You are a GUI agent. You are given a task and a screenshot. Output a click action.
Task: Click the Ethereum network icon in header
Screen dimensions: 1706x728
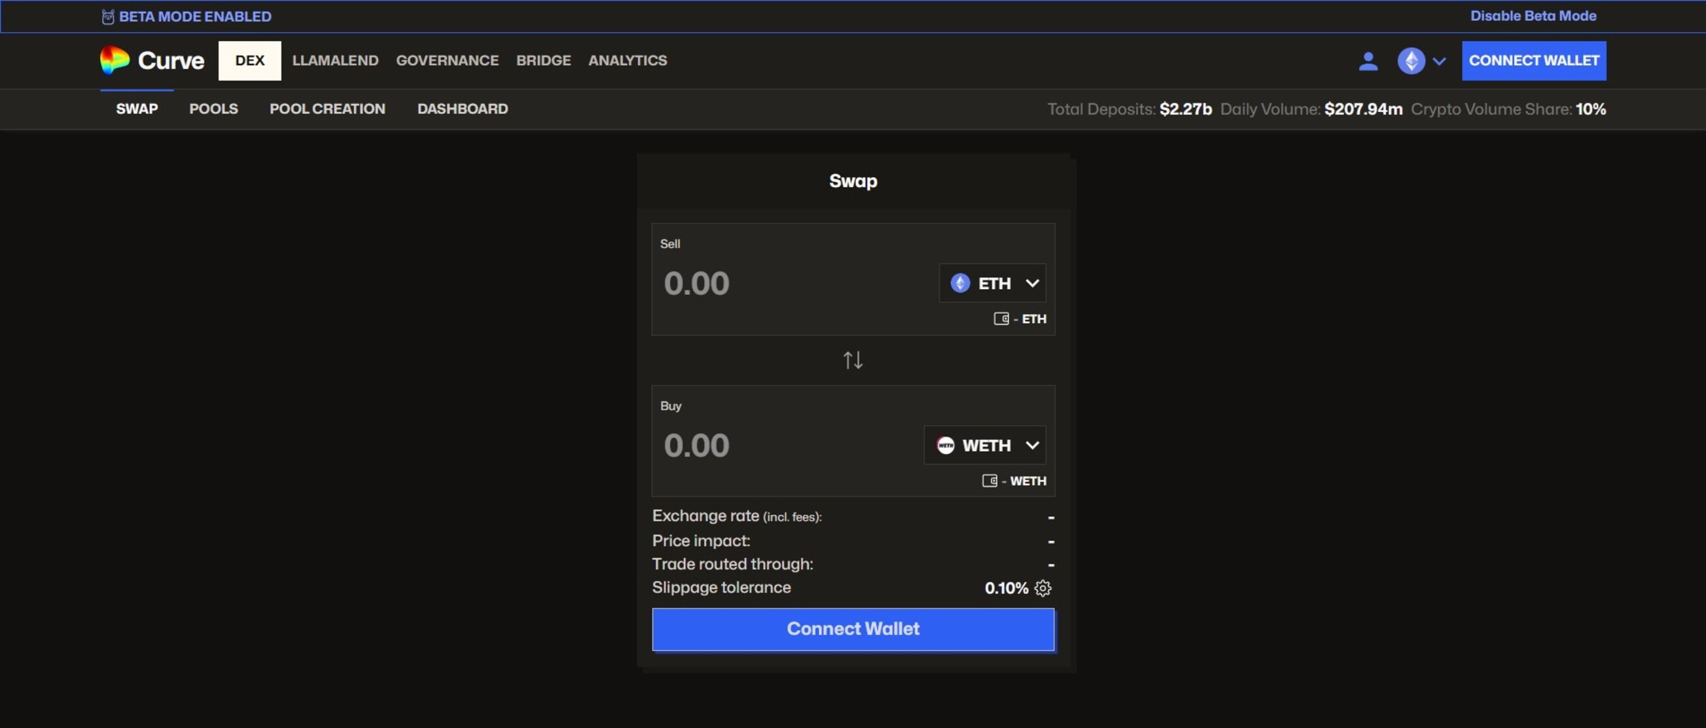pos(1412,61)
